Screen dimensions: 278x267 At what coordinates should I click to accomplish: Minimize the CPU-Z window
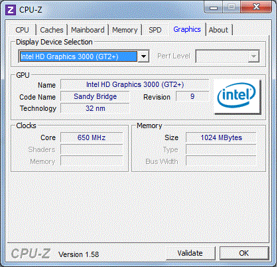click(214, 8)
